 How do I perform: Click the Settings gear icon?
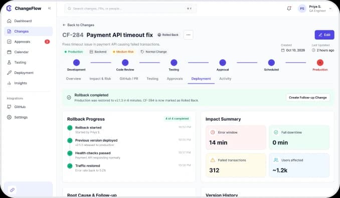(9, 117)
